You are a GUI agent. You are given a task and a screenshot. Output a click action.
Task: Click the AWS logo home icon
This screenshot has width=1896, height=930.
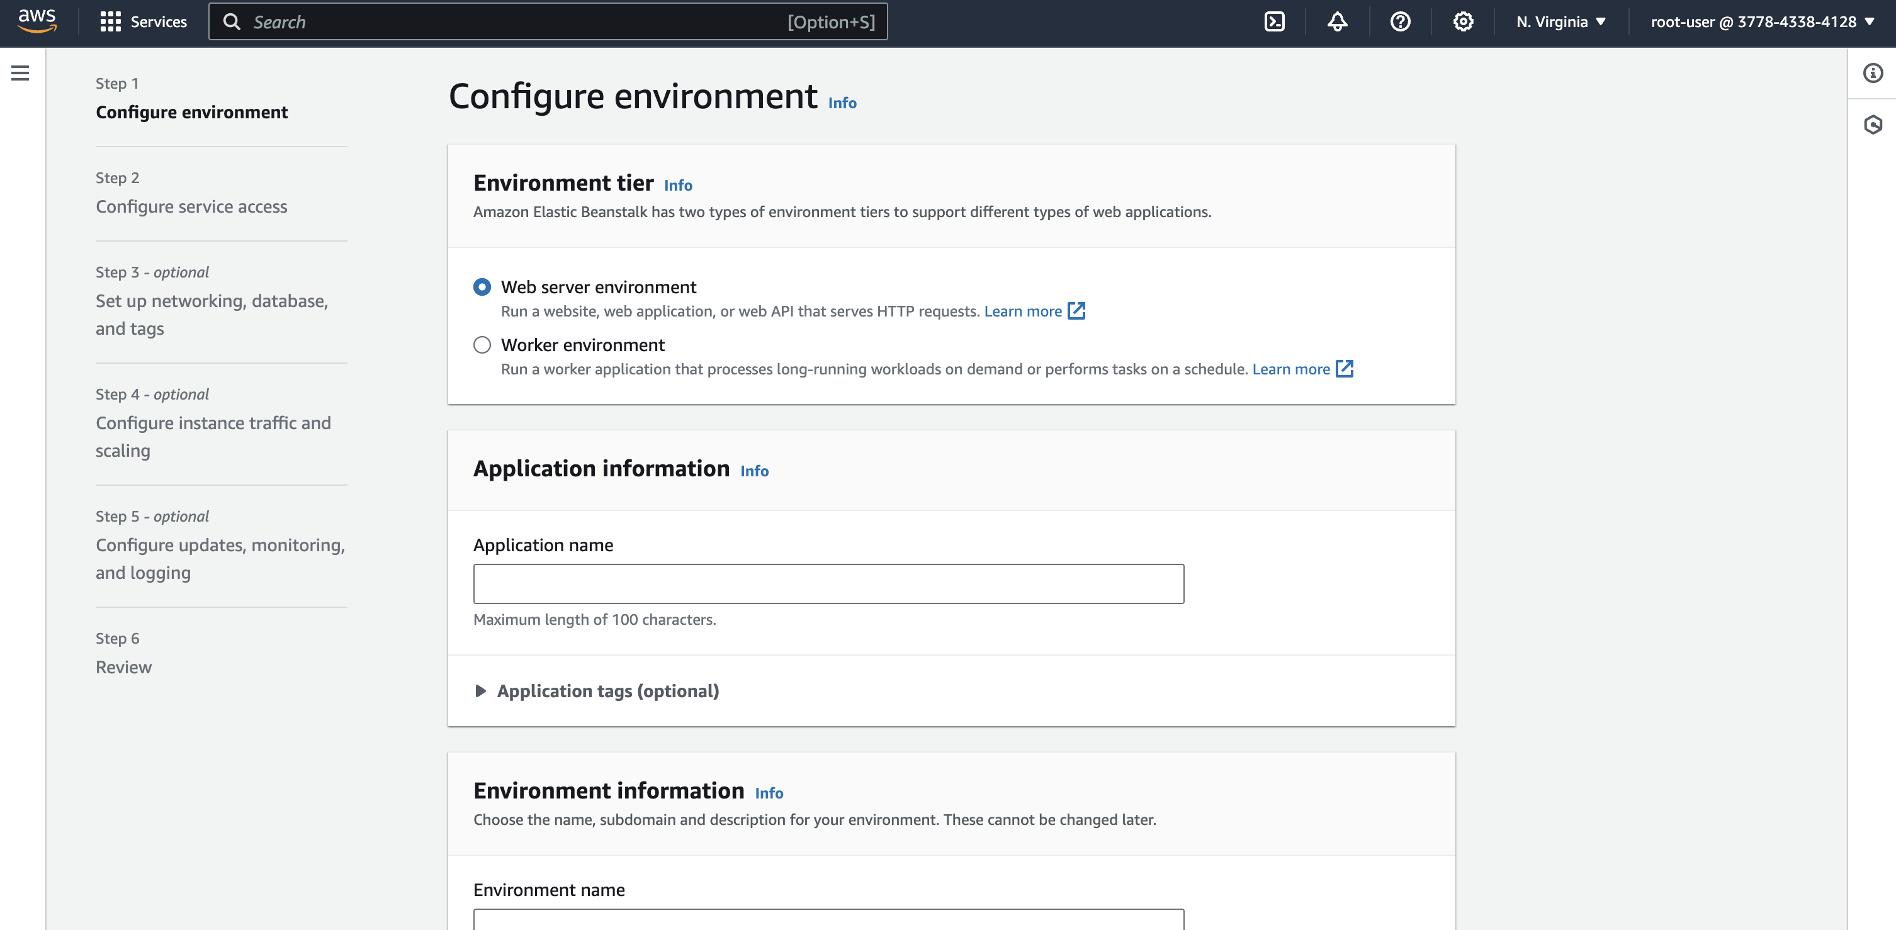[37, 21]
